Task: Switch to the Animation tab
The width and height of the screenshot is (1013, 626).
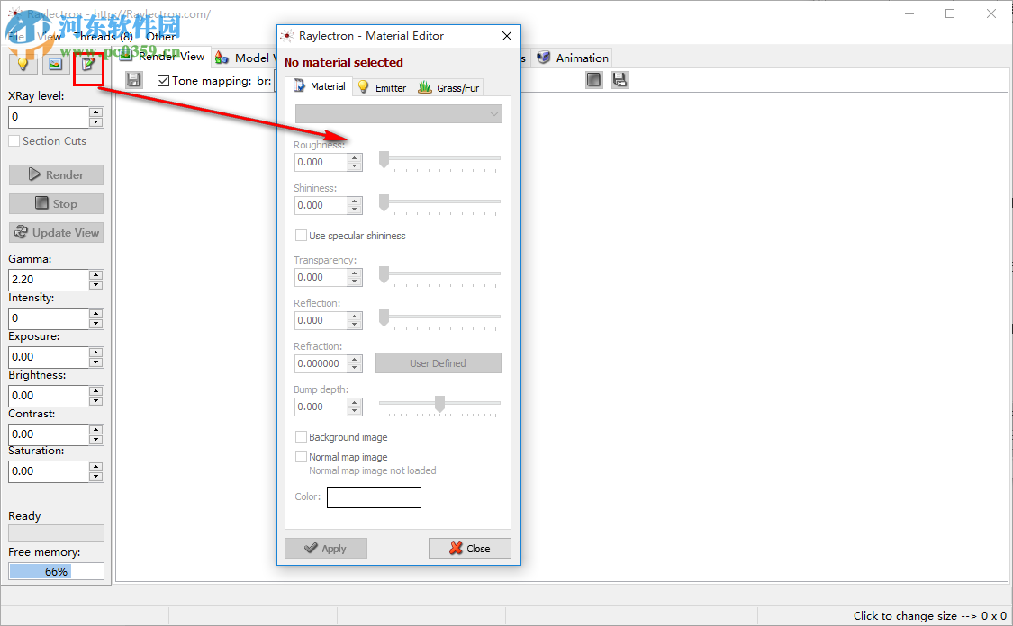Action: 572,57
